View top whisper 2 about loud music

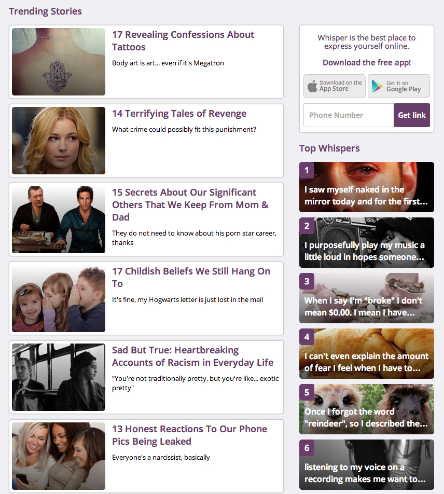367,243
